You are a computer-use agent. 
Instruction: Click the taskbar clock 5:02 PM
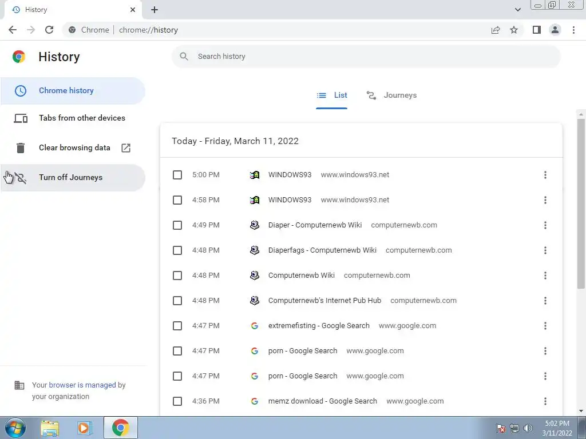557,428
